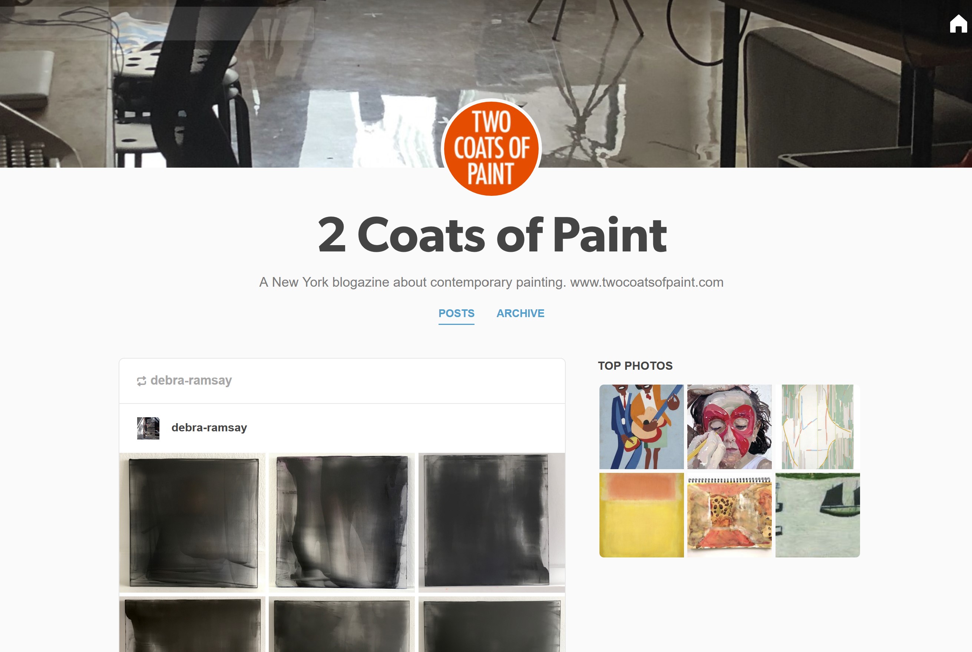Screen dimensions: 972x652
Task: Click the home icon in top corner
Action: [x=958, y=24]
